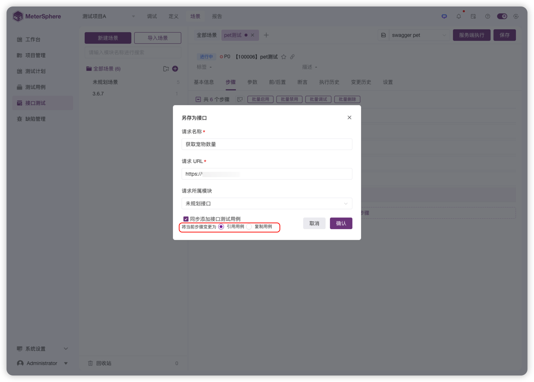The height and width of the screenshot is (382, 534).
Task: Open the 设置 tab
Action: 388,82
